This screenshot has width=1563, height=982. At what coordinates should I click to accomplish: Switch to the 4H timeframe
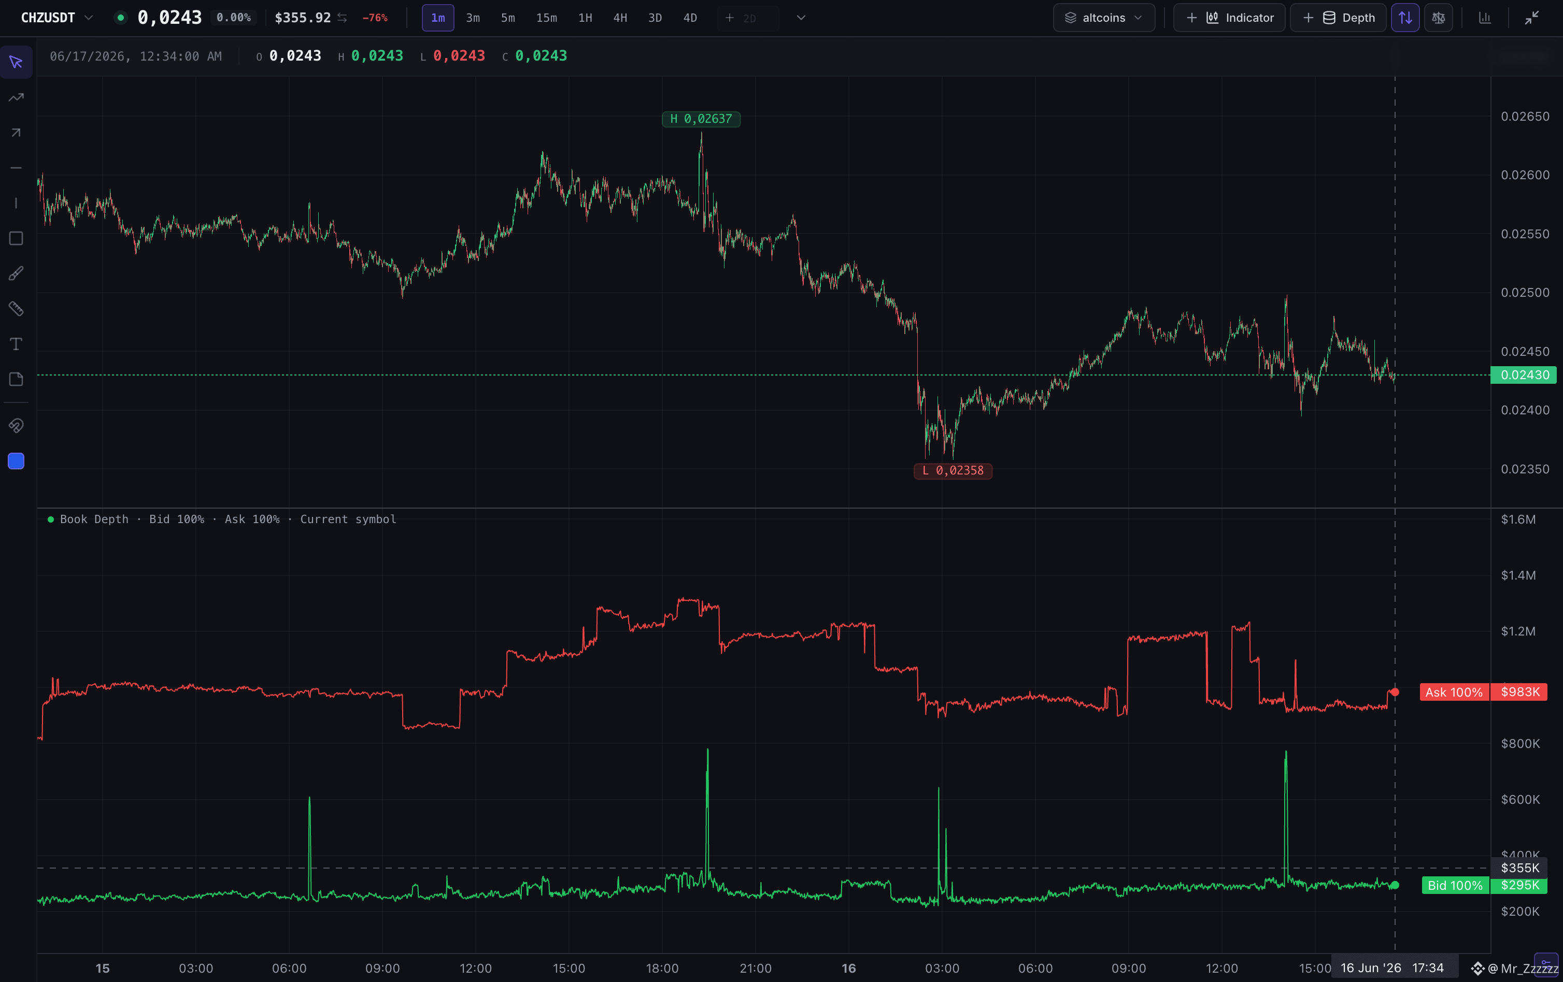(x=620, y=18)
